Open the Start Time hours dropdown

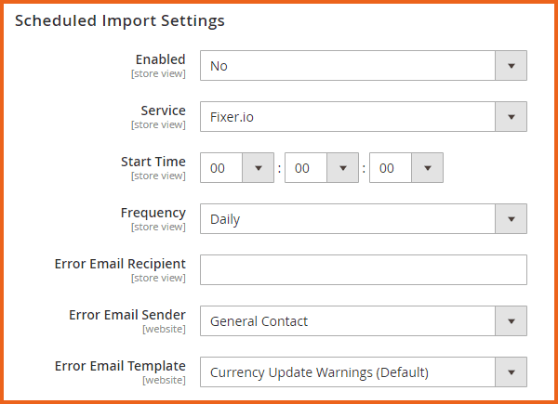coord(237,168)
